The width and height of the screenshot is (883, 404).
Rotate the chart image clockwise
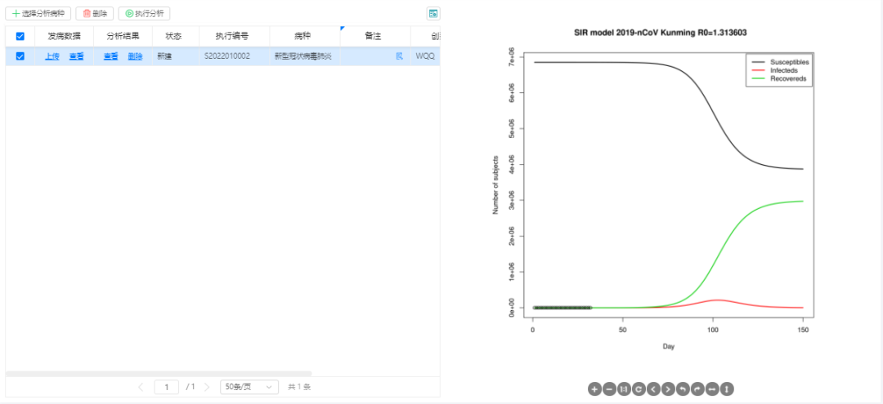[697, 389]
